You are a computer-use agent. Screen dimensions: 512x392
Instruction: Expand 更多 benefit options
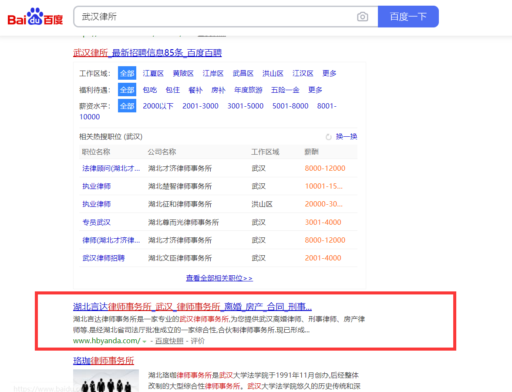(x=315, y=90)
